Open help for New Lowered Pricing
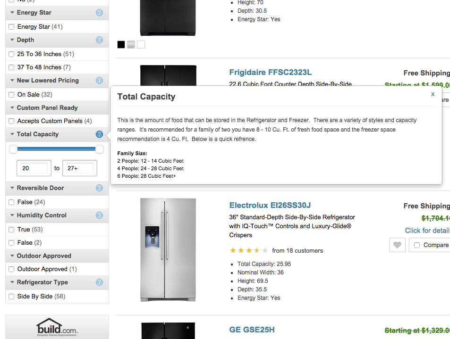450x339 pixels. tap(99, 81)
